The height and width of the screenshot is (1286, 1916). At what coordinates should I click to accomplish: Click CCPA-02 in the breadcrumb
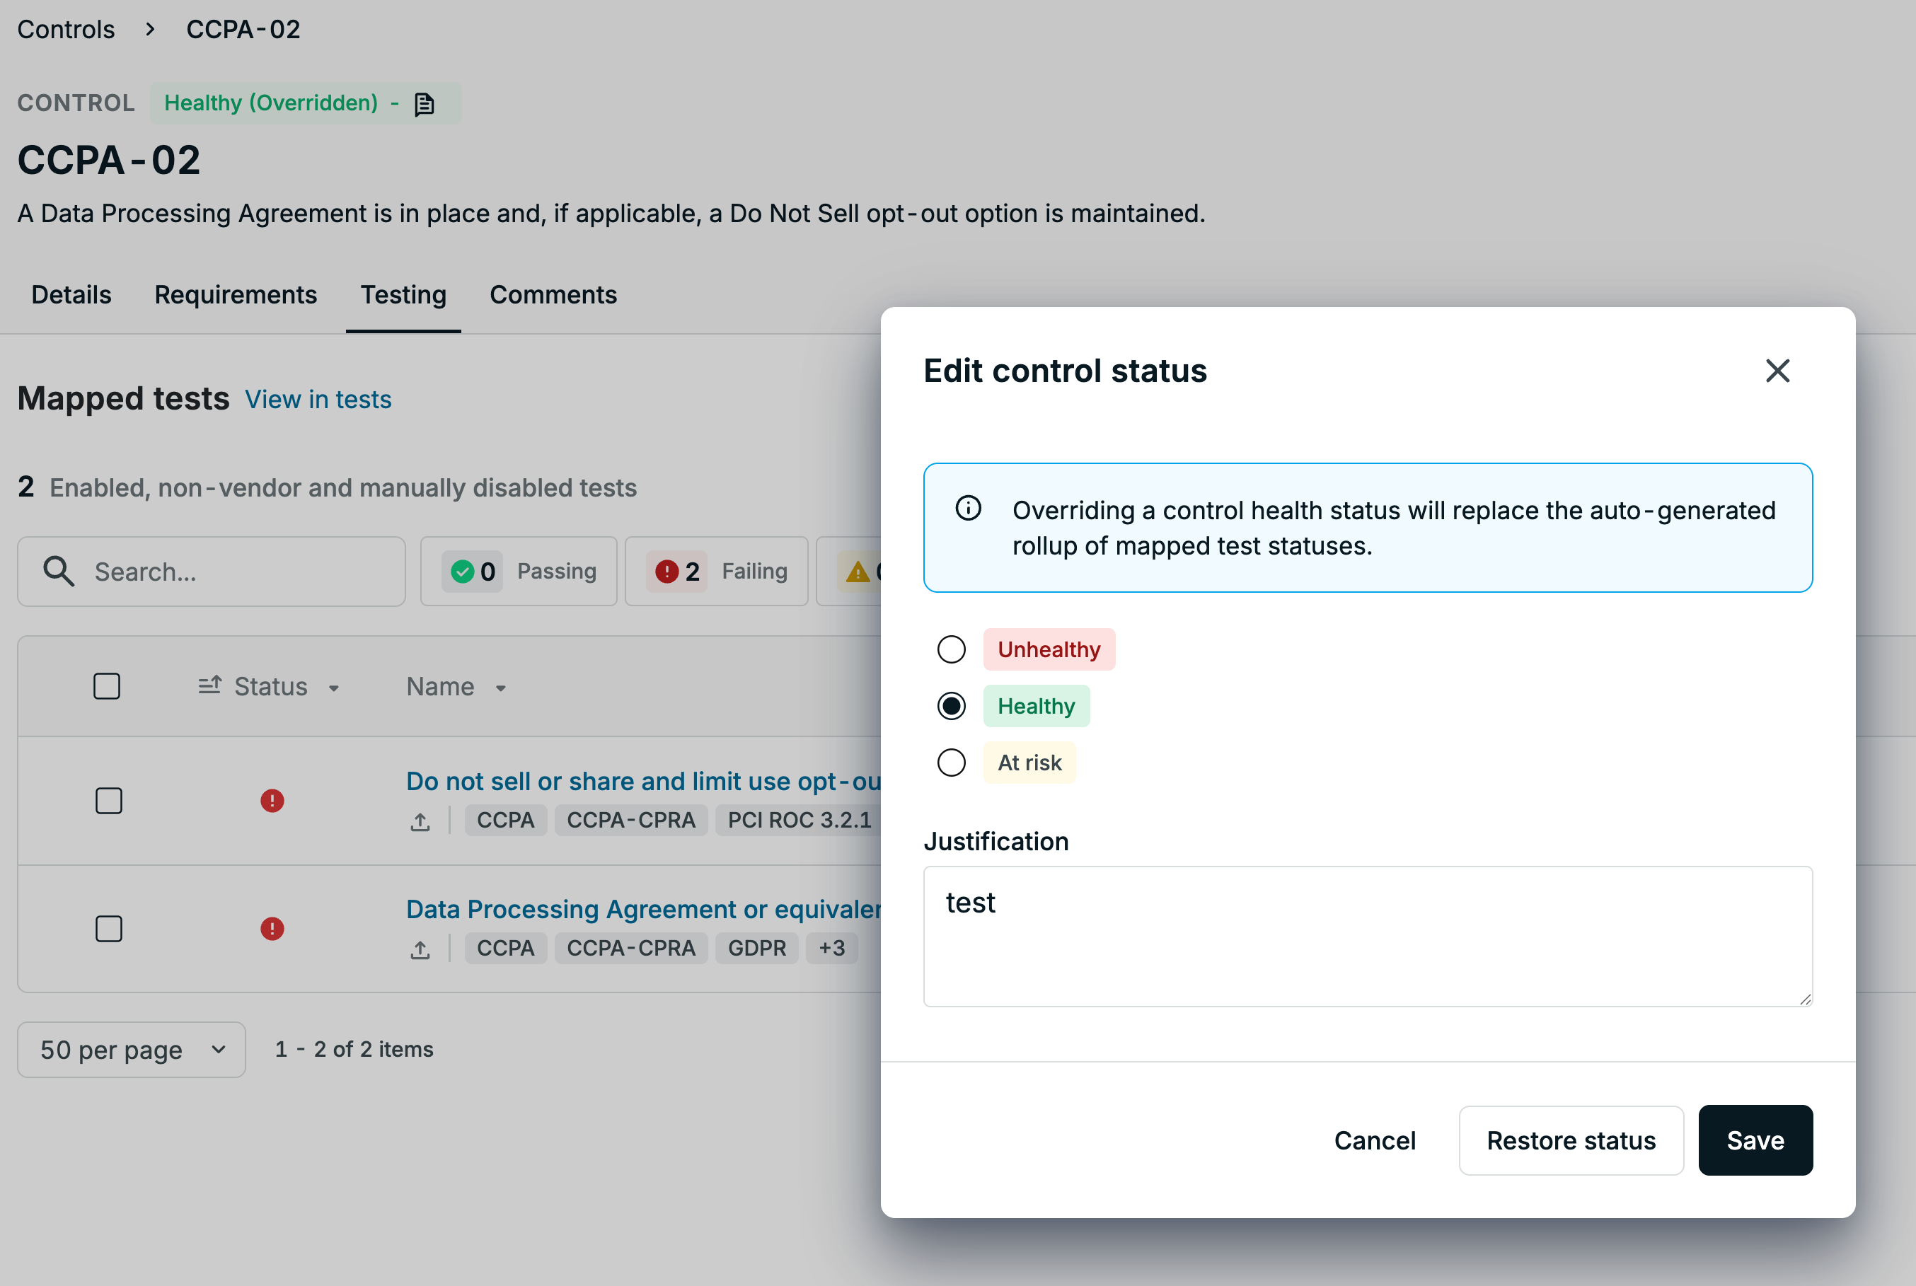243,30
